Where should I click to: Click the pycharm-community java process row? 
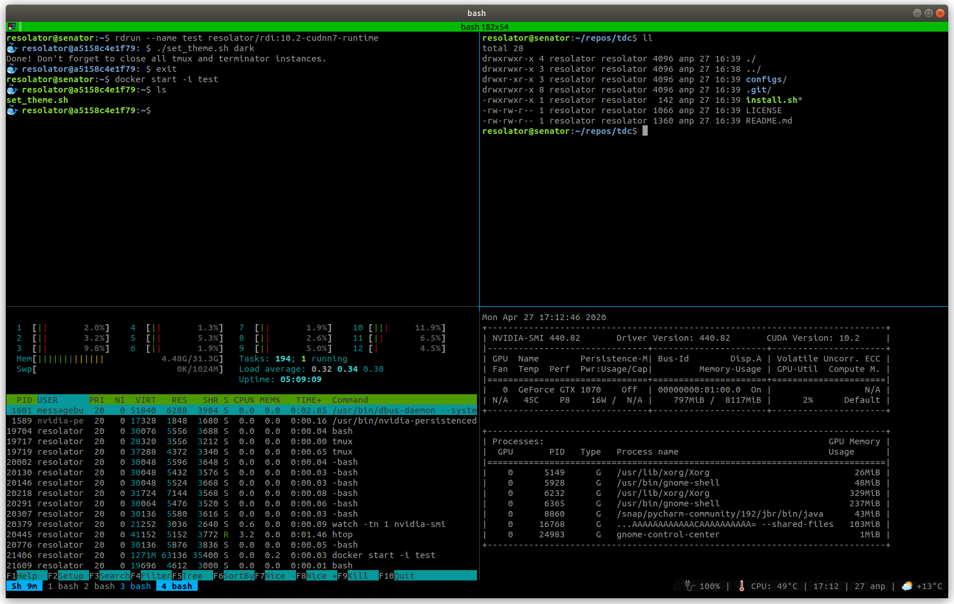click(x=686, y=514)
